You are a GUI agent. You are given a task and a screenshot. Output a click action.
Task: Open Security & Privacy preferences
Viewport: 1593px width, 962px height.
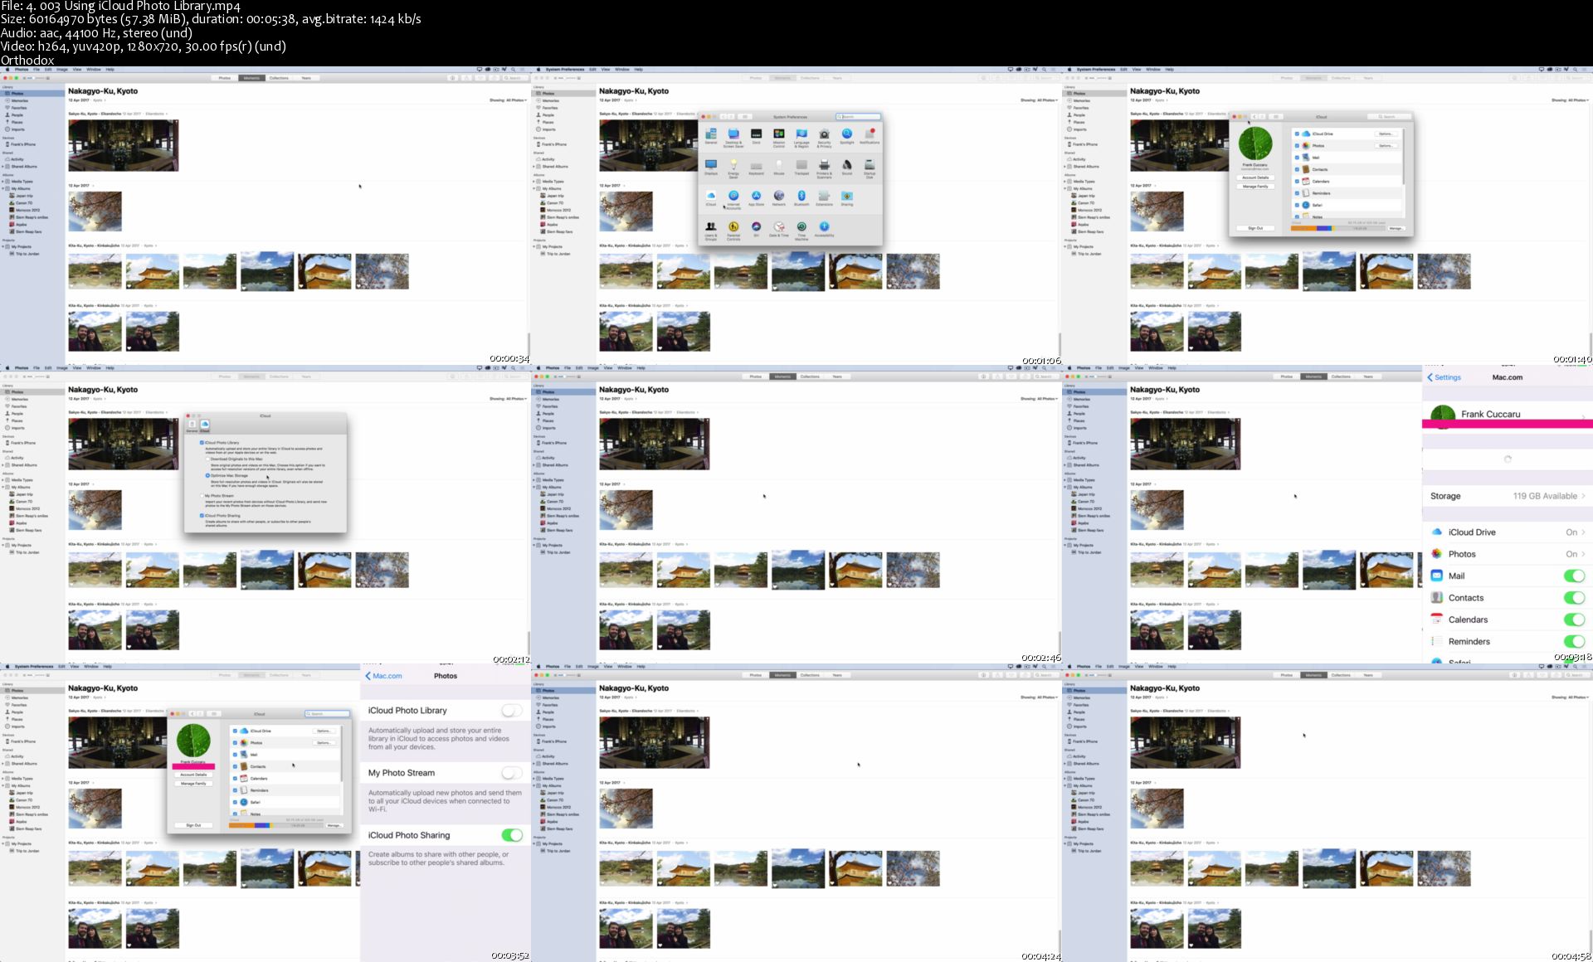pos(824,135)
